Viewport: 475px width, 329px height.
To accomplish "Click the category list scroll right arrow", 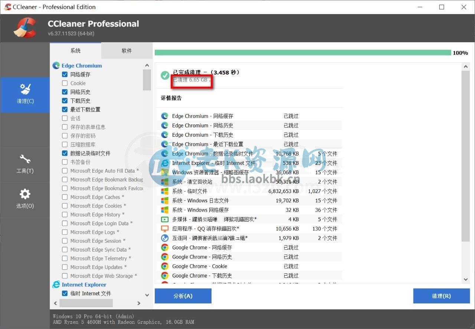I will click(139, 303).
